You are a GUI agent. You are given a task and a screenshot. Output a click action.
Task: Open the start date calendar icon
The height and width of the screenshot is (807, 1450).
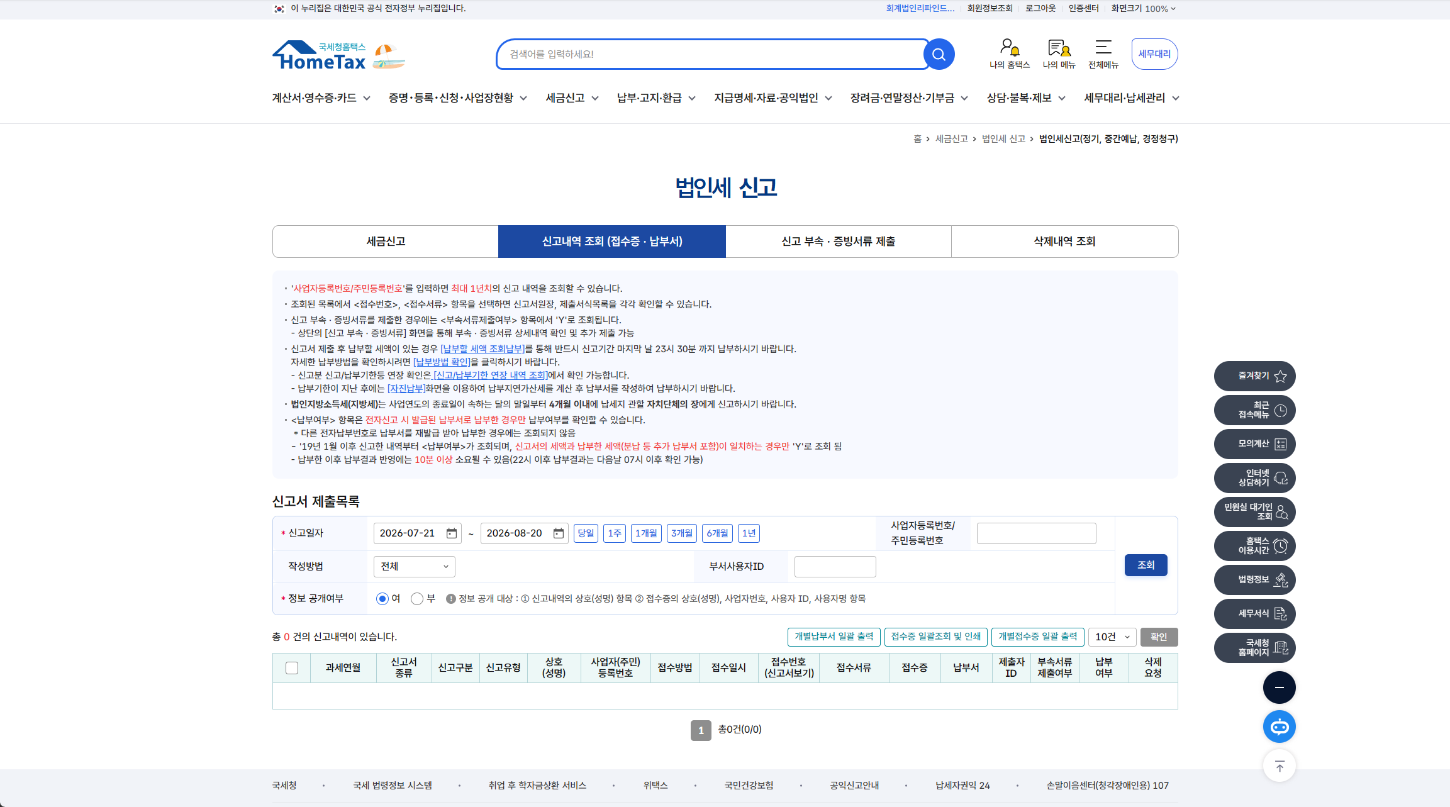(451, 533)
